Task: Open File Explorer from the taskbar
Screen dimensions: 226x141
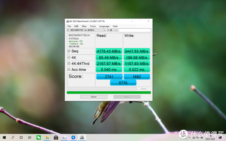Action: [x=47, y=138]
